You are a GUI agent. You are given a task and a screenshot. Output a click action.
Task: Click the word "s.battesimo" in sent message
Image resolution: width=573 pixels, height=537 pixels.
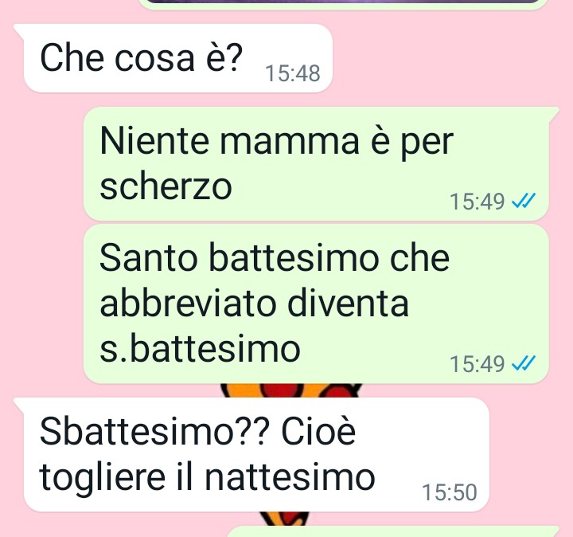tap(200, 349)
